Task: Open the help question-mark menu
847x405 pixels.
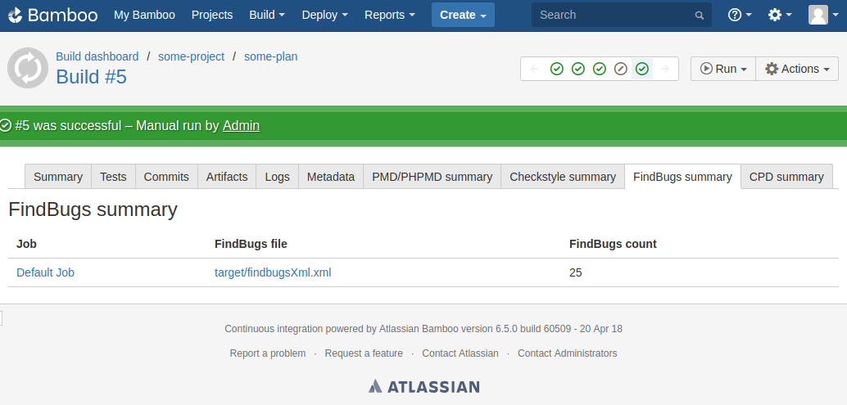Action: (740, 15)
